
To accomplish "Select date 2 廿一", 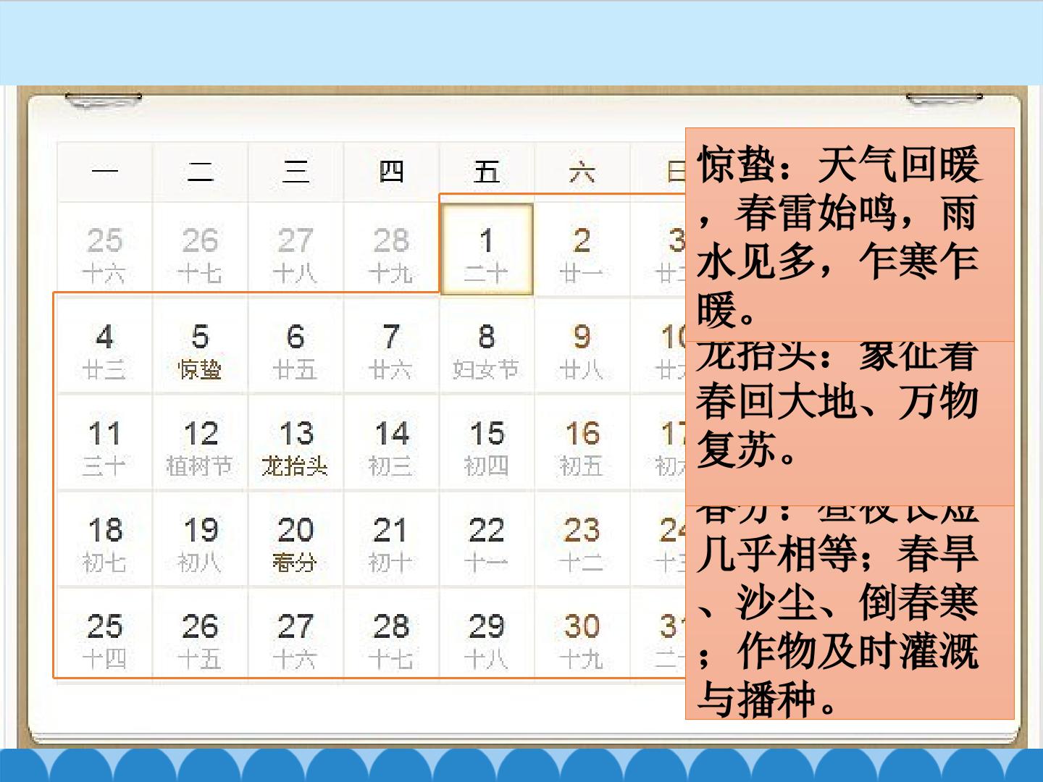I will pyautogui.click(x=582, y=249).
